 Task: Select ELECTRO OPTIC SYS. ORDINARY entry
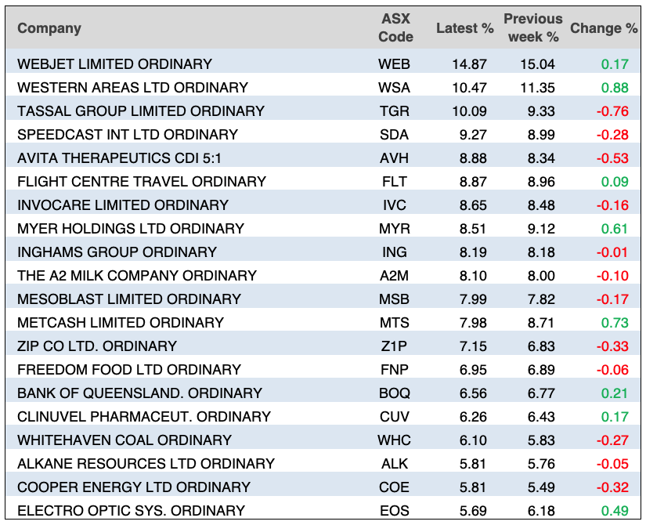(131, 510)
